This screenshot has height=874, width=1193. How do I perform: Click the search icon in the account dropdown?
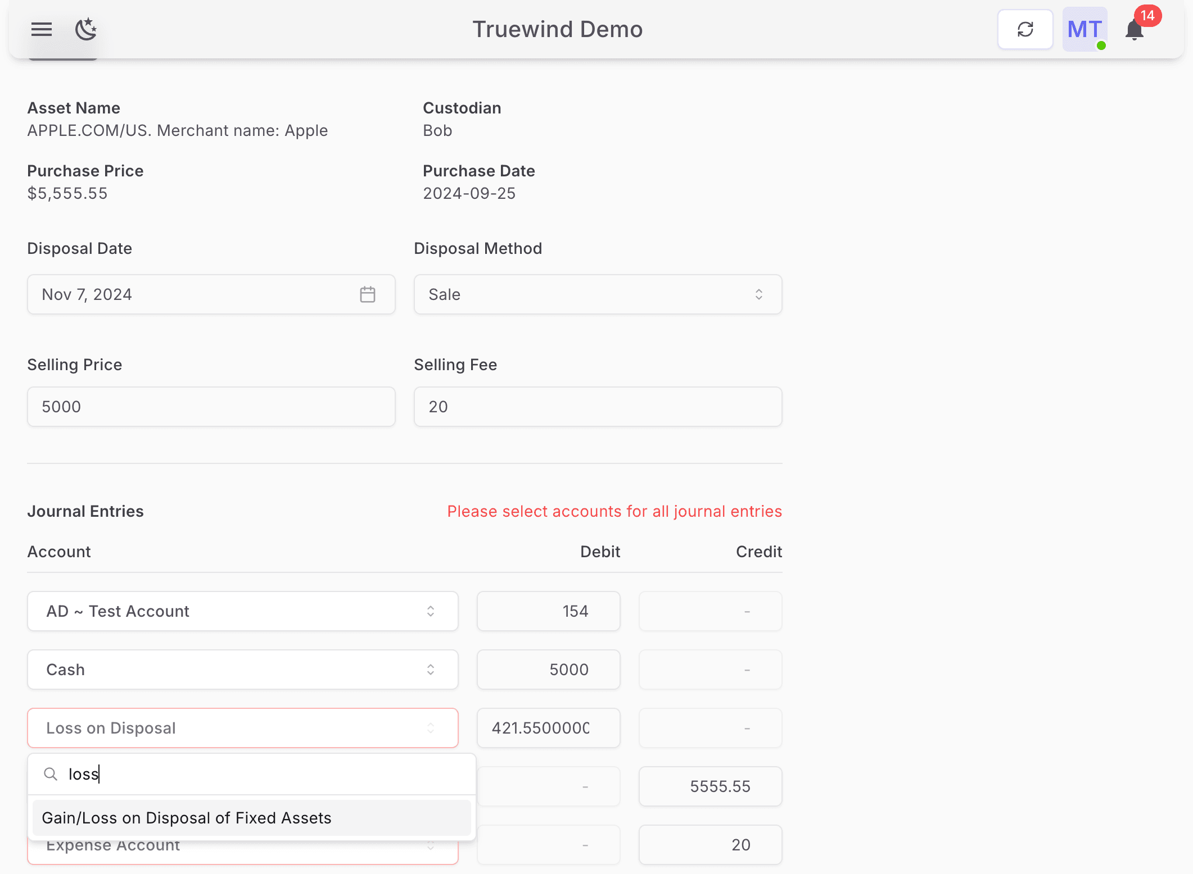[x=51, y=773]
